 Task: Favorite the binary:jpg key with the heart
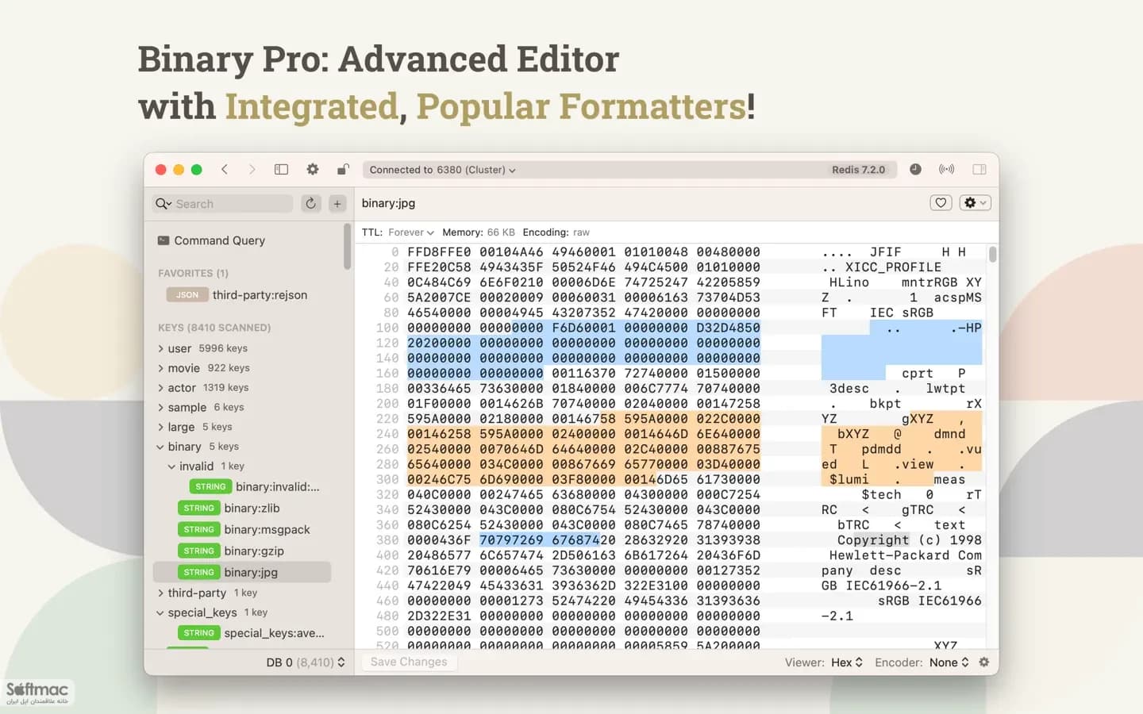pyautogui.click(x=941, y=203)
